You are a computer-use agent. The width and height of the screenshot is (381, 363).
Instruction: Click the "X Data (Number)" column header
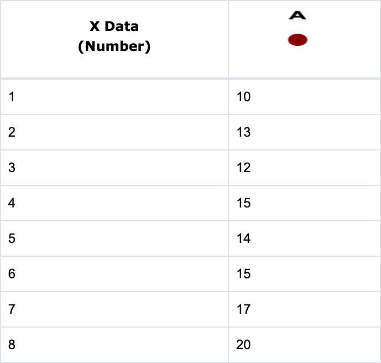114,37
